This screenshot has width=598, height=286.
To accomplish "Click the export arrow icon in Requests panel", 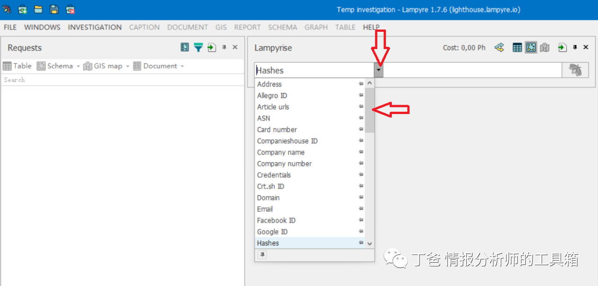I will click(212, 47).
